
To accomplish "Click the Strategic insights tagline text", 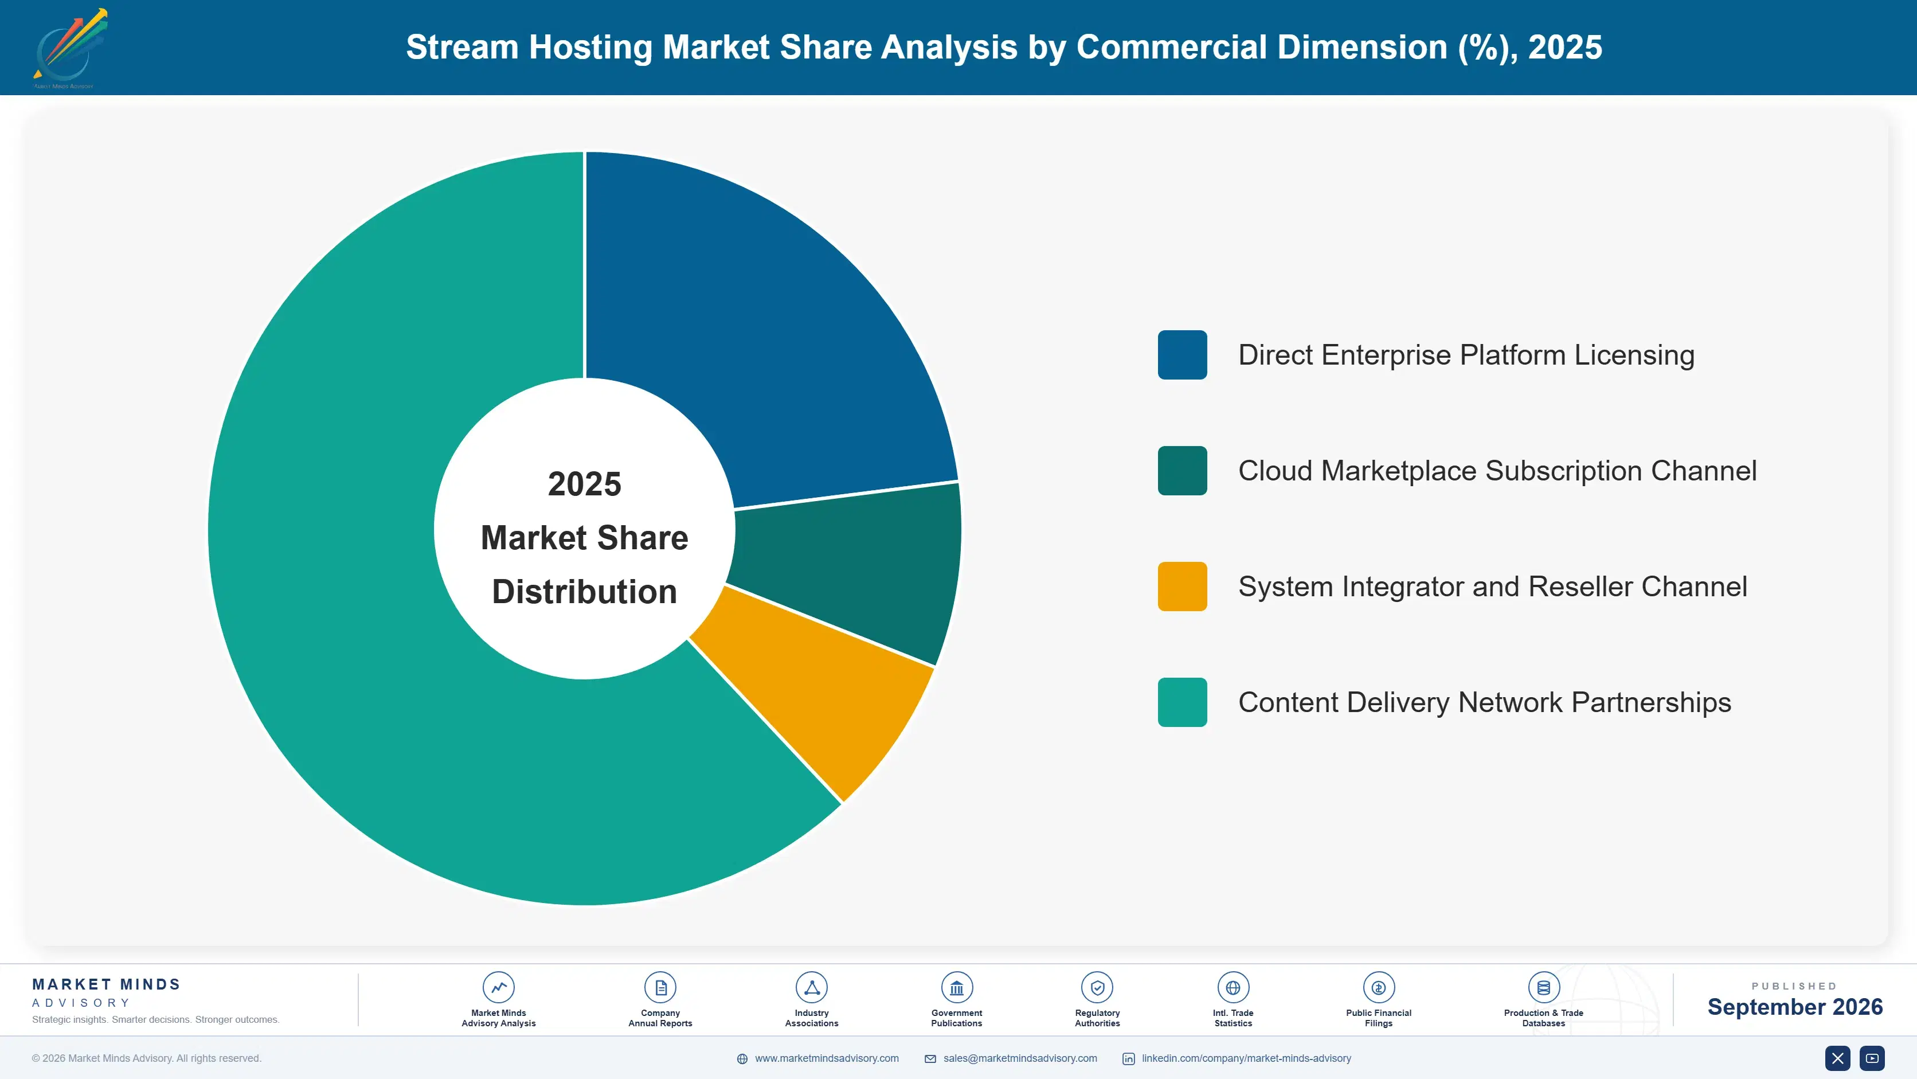I will [155, 1019].
